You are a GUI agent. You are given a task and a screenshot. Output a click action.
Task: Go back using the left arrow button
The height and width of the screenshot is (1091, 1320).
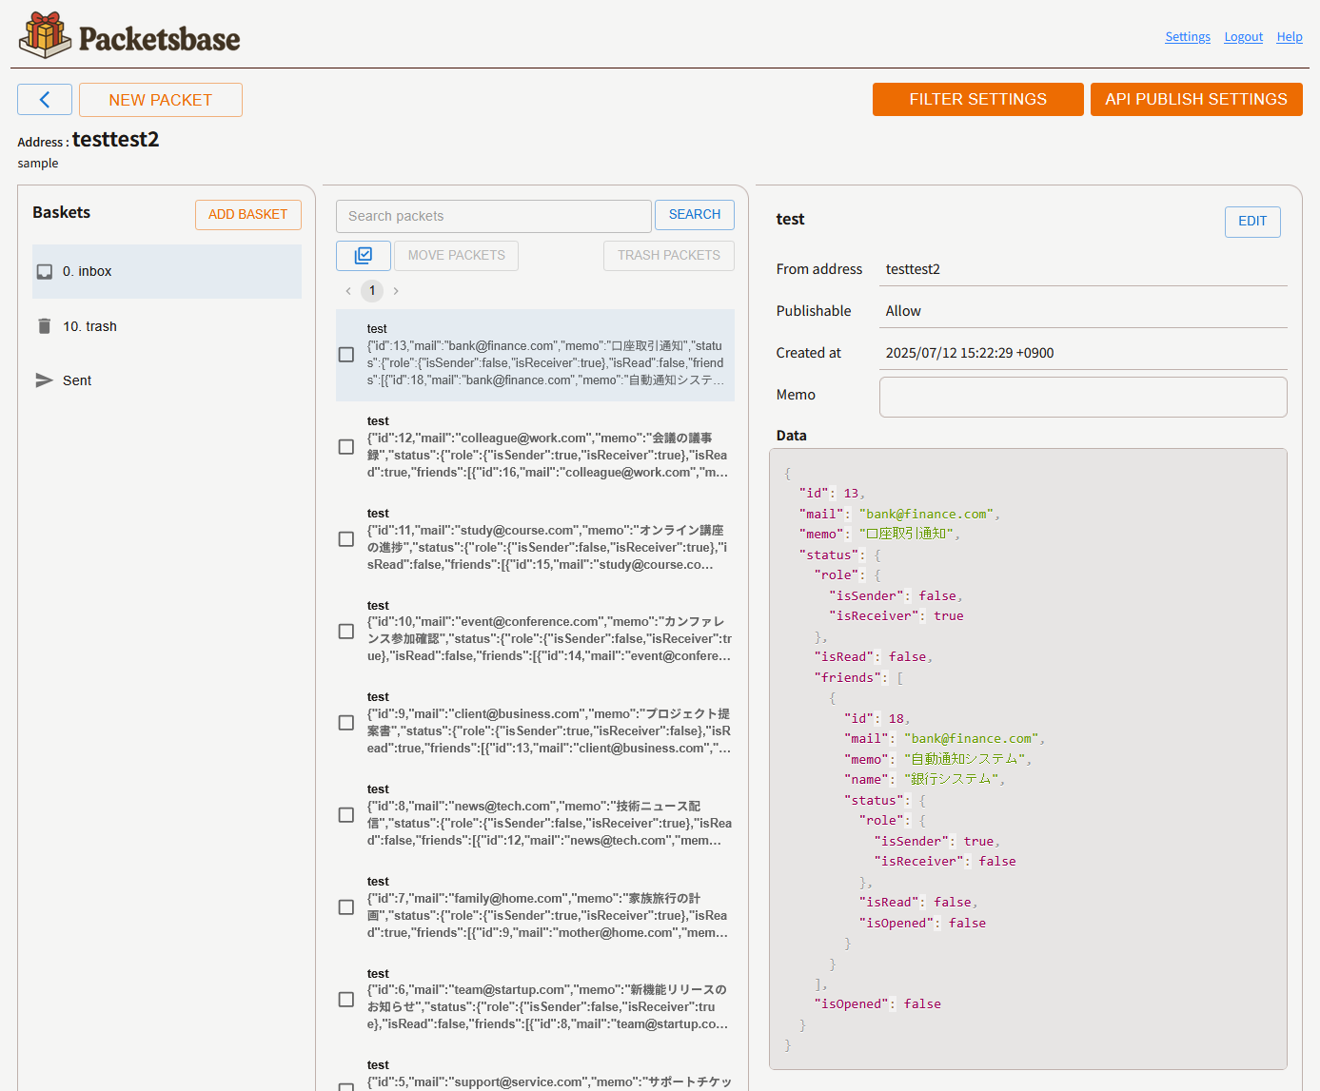45,100
